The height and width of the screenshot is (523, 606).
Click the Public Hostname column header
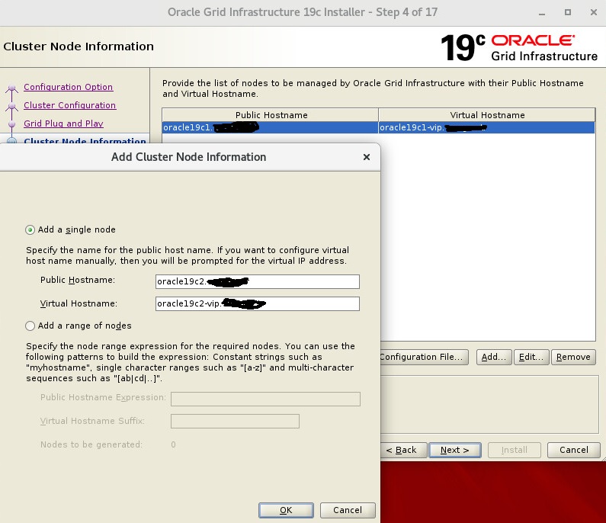coord(271,115)
